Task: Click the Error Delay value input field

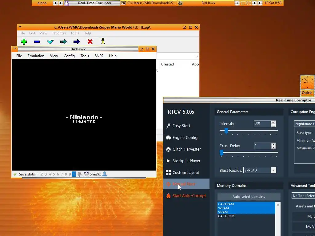Action: point(262,146)
